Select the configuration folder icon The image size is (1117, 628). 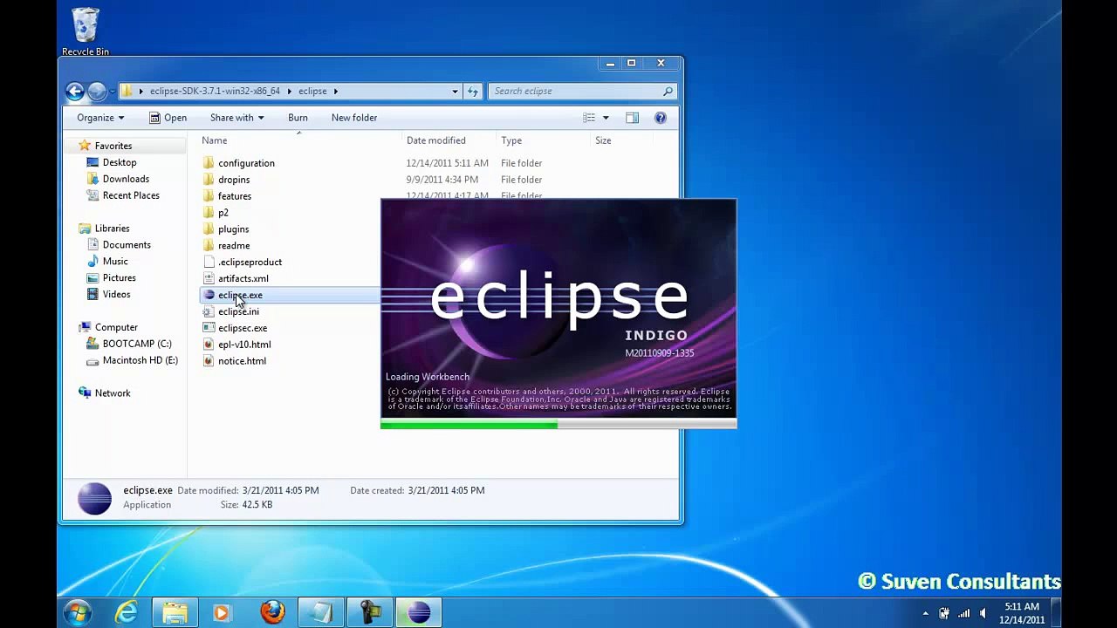click(209, 163)
